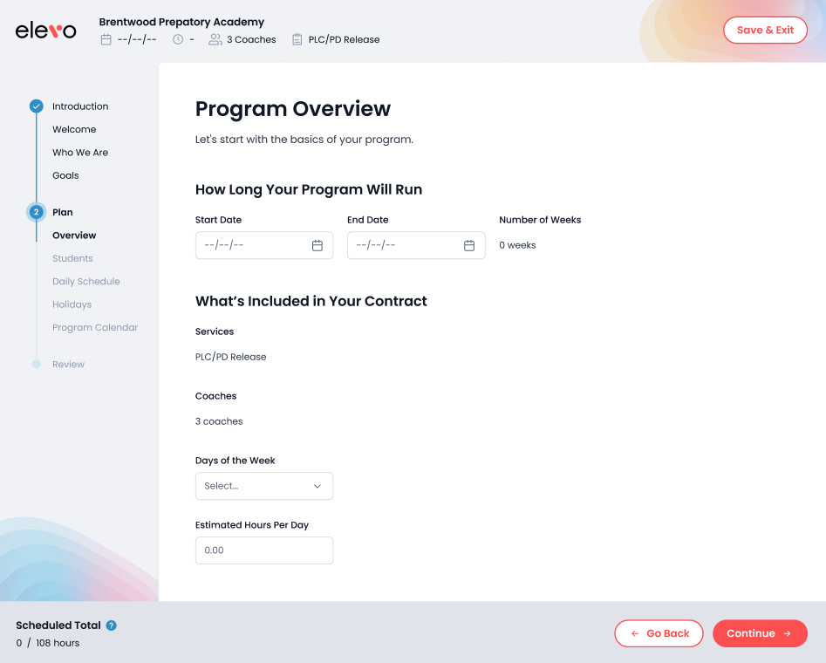This screenshot has width=826, height=663.
Task: Select the Plan step indicator
Action: pyautogui.click(x=36, y=212)
